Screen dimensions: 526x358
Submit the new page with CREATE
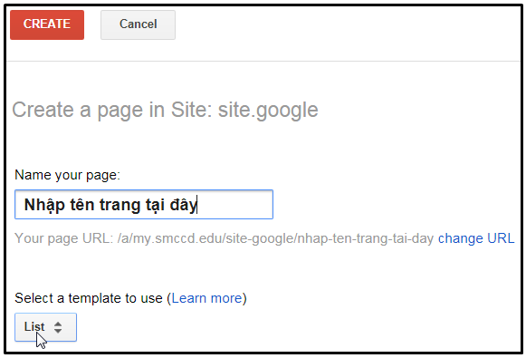coord(47,24)
